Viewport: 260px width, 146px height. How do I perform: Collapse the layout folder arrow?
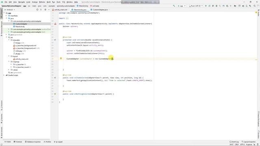(x=9, y=56)
